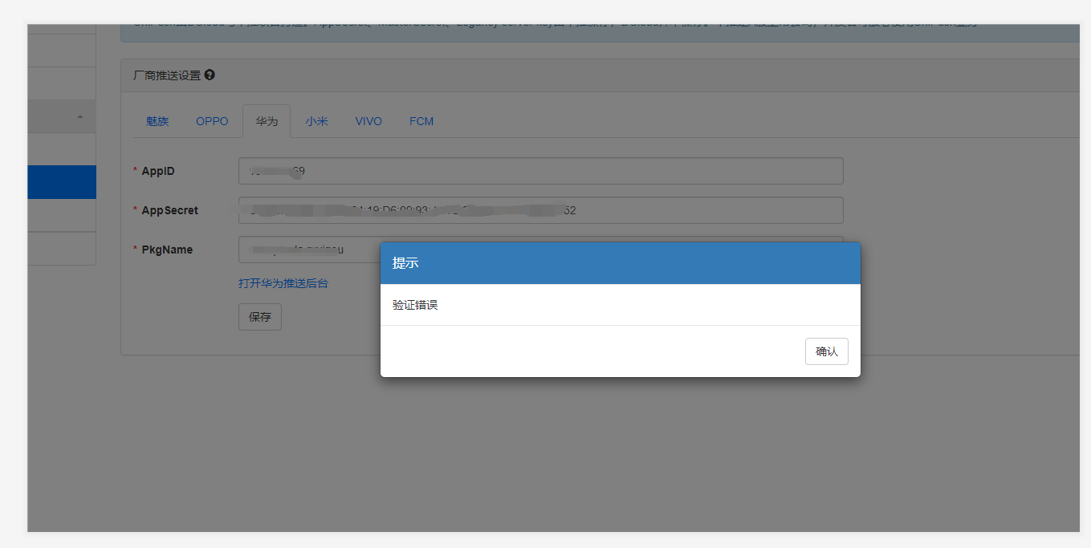Switch to the VIVO tab
The width and height of the screenshot is (1091, 548).
(x=368, y=121)
